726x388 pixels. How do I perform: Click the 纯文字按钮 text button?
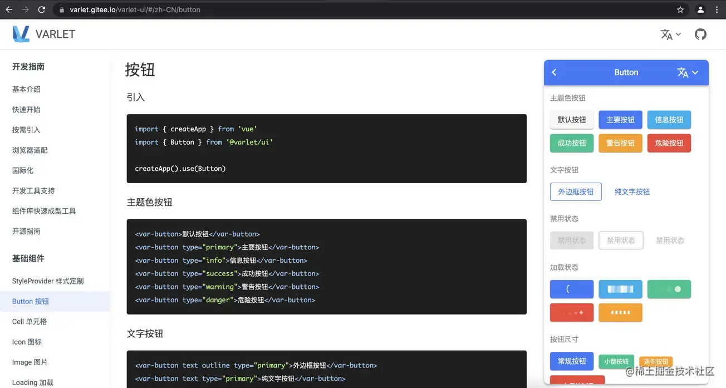click(x=632, y=191)
